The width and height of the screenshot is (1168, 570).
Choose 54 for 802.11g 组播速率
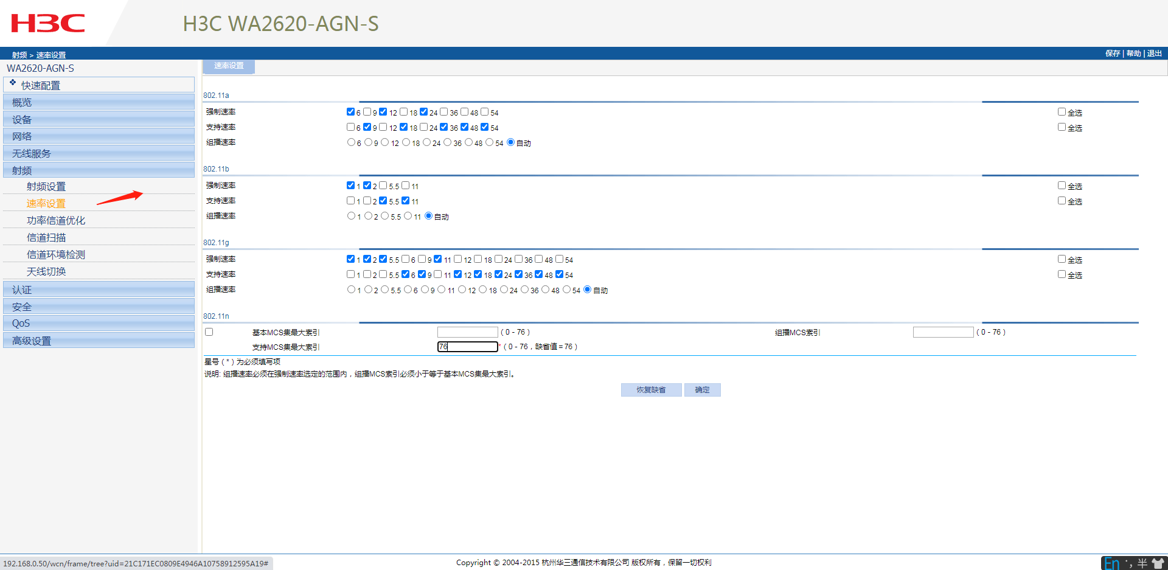(x=567, y=290)
